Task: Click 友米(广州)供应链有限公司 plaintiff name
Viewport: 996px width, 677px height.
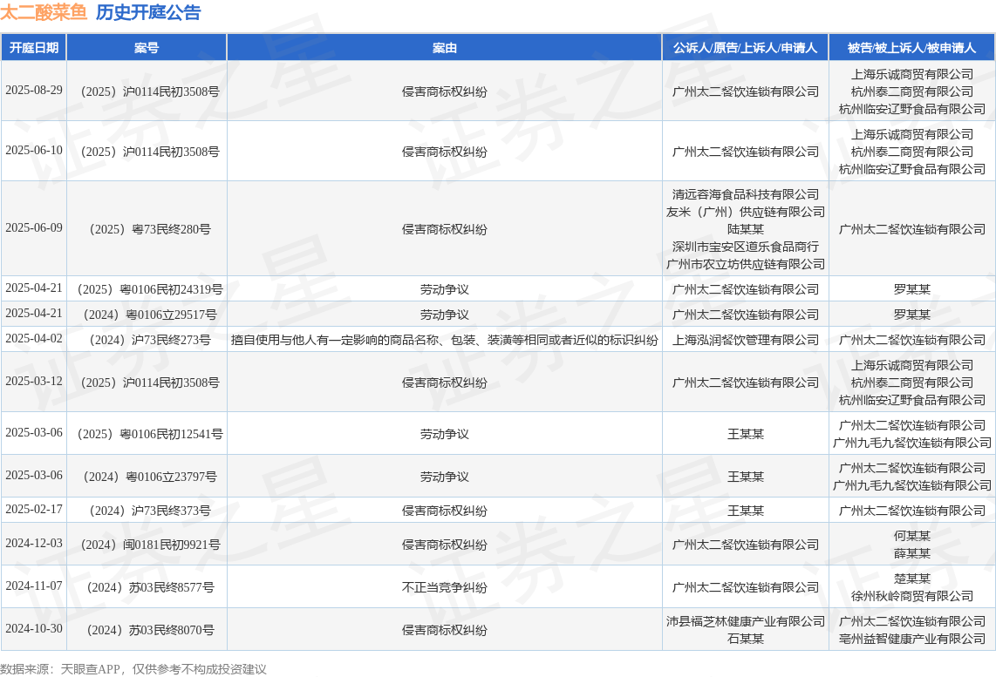Action: (x=746, y=212)
